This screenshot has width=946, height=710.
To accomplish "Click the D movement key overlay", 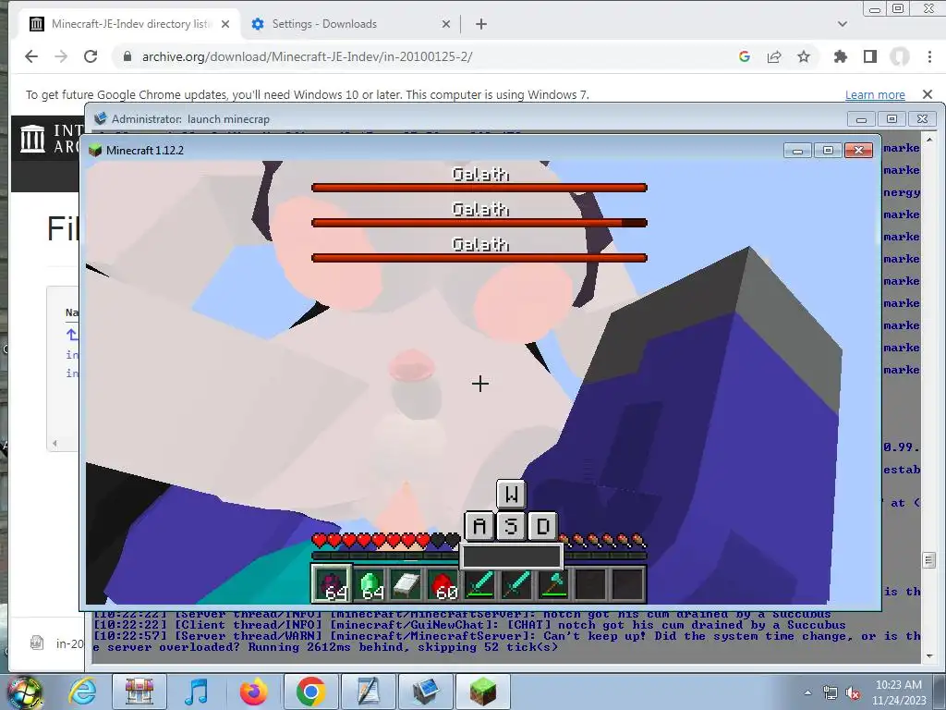I will 543,526.
